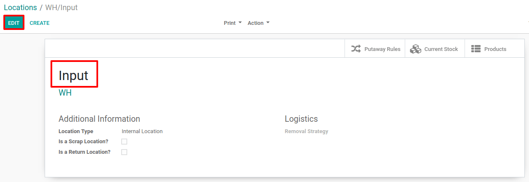
Task: Expand the Print dropdown menu
Action: (232, 23)
